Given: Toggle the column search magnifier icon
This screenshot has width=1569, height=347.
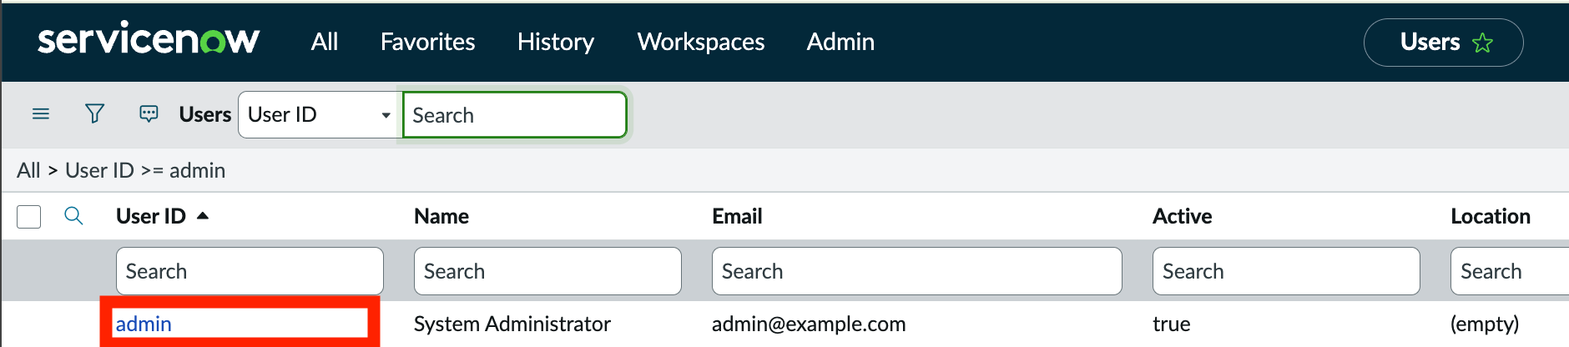Looking at the screenshot, I should [73, 216].
